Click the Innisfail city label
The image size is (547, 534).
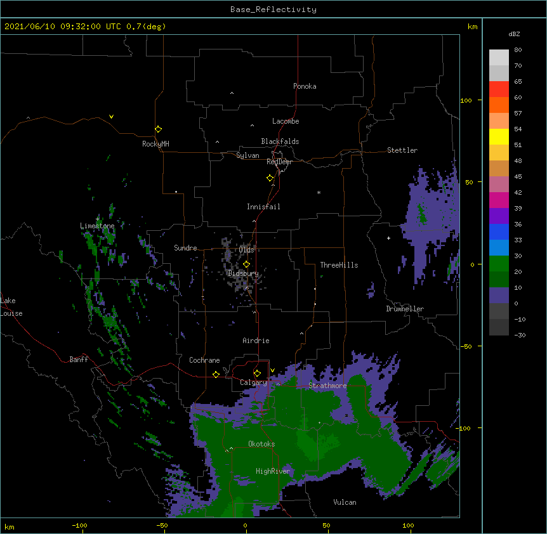click(263, 207)
